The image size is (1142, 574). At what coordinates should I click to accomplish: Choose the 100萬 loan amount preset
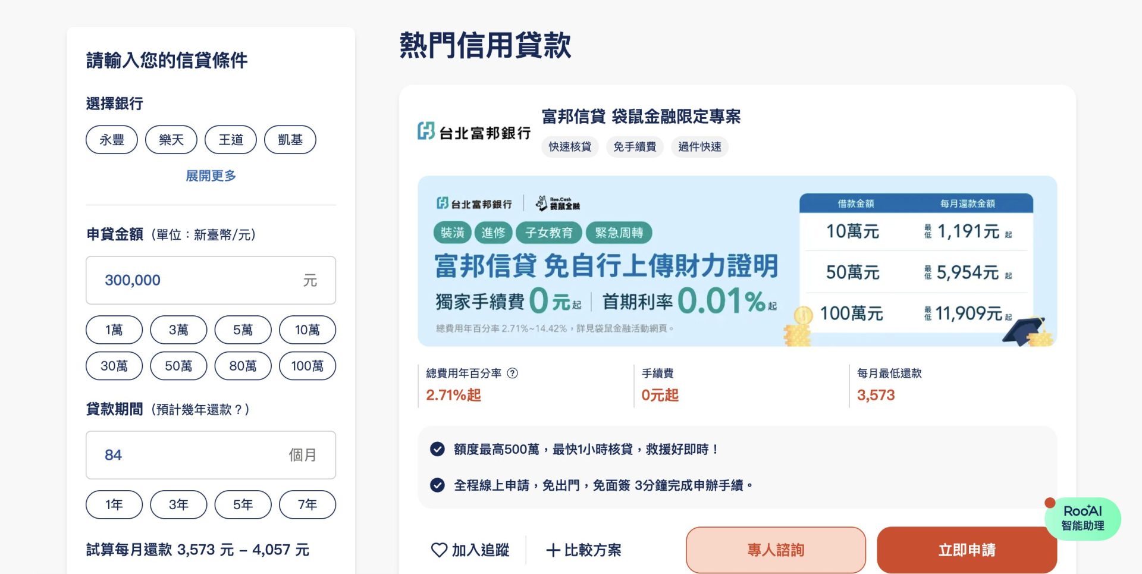point(308,365)
